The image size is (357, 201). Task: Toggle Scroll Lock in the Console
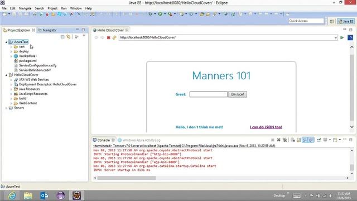click(x=299, y=140)
